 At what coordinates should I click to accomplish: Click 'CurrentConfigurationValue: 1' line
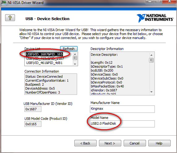click(47, 81)
